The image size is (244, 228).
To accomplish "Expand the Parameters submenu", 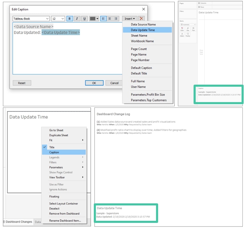I will (64, 167).
